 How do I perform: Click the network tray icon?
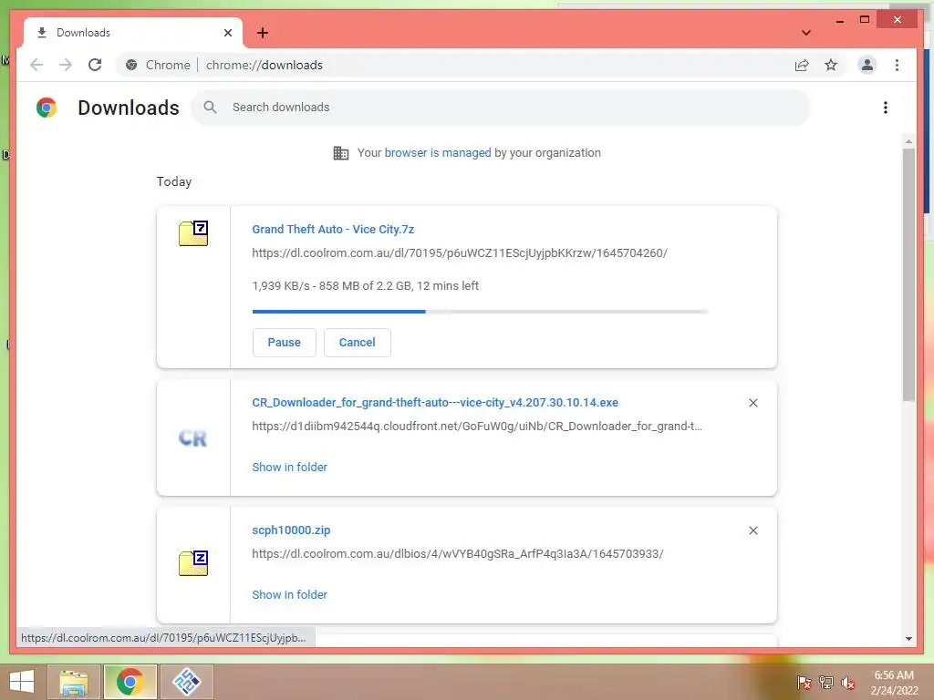(826, 683)
